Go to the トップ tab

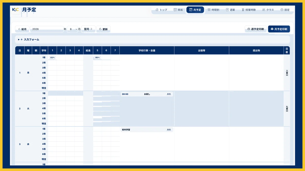[161, 10]
